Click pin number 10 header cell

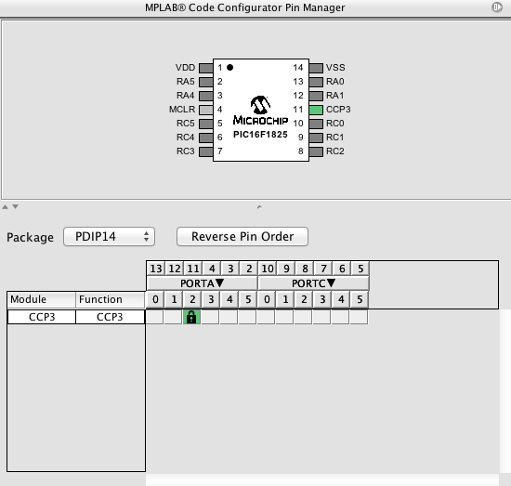(268, 269)
